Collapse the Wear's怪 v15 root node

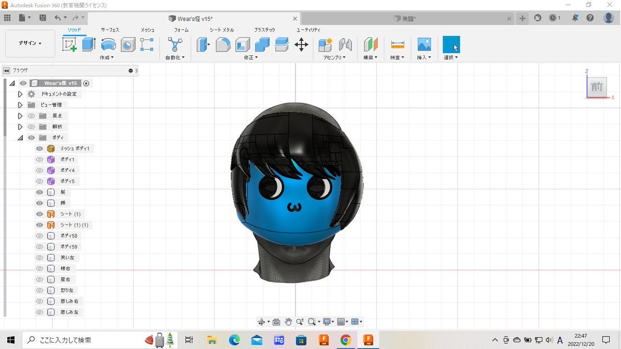point(12,83)
